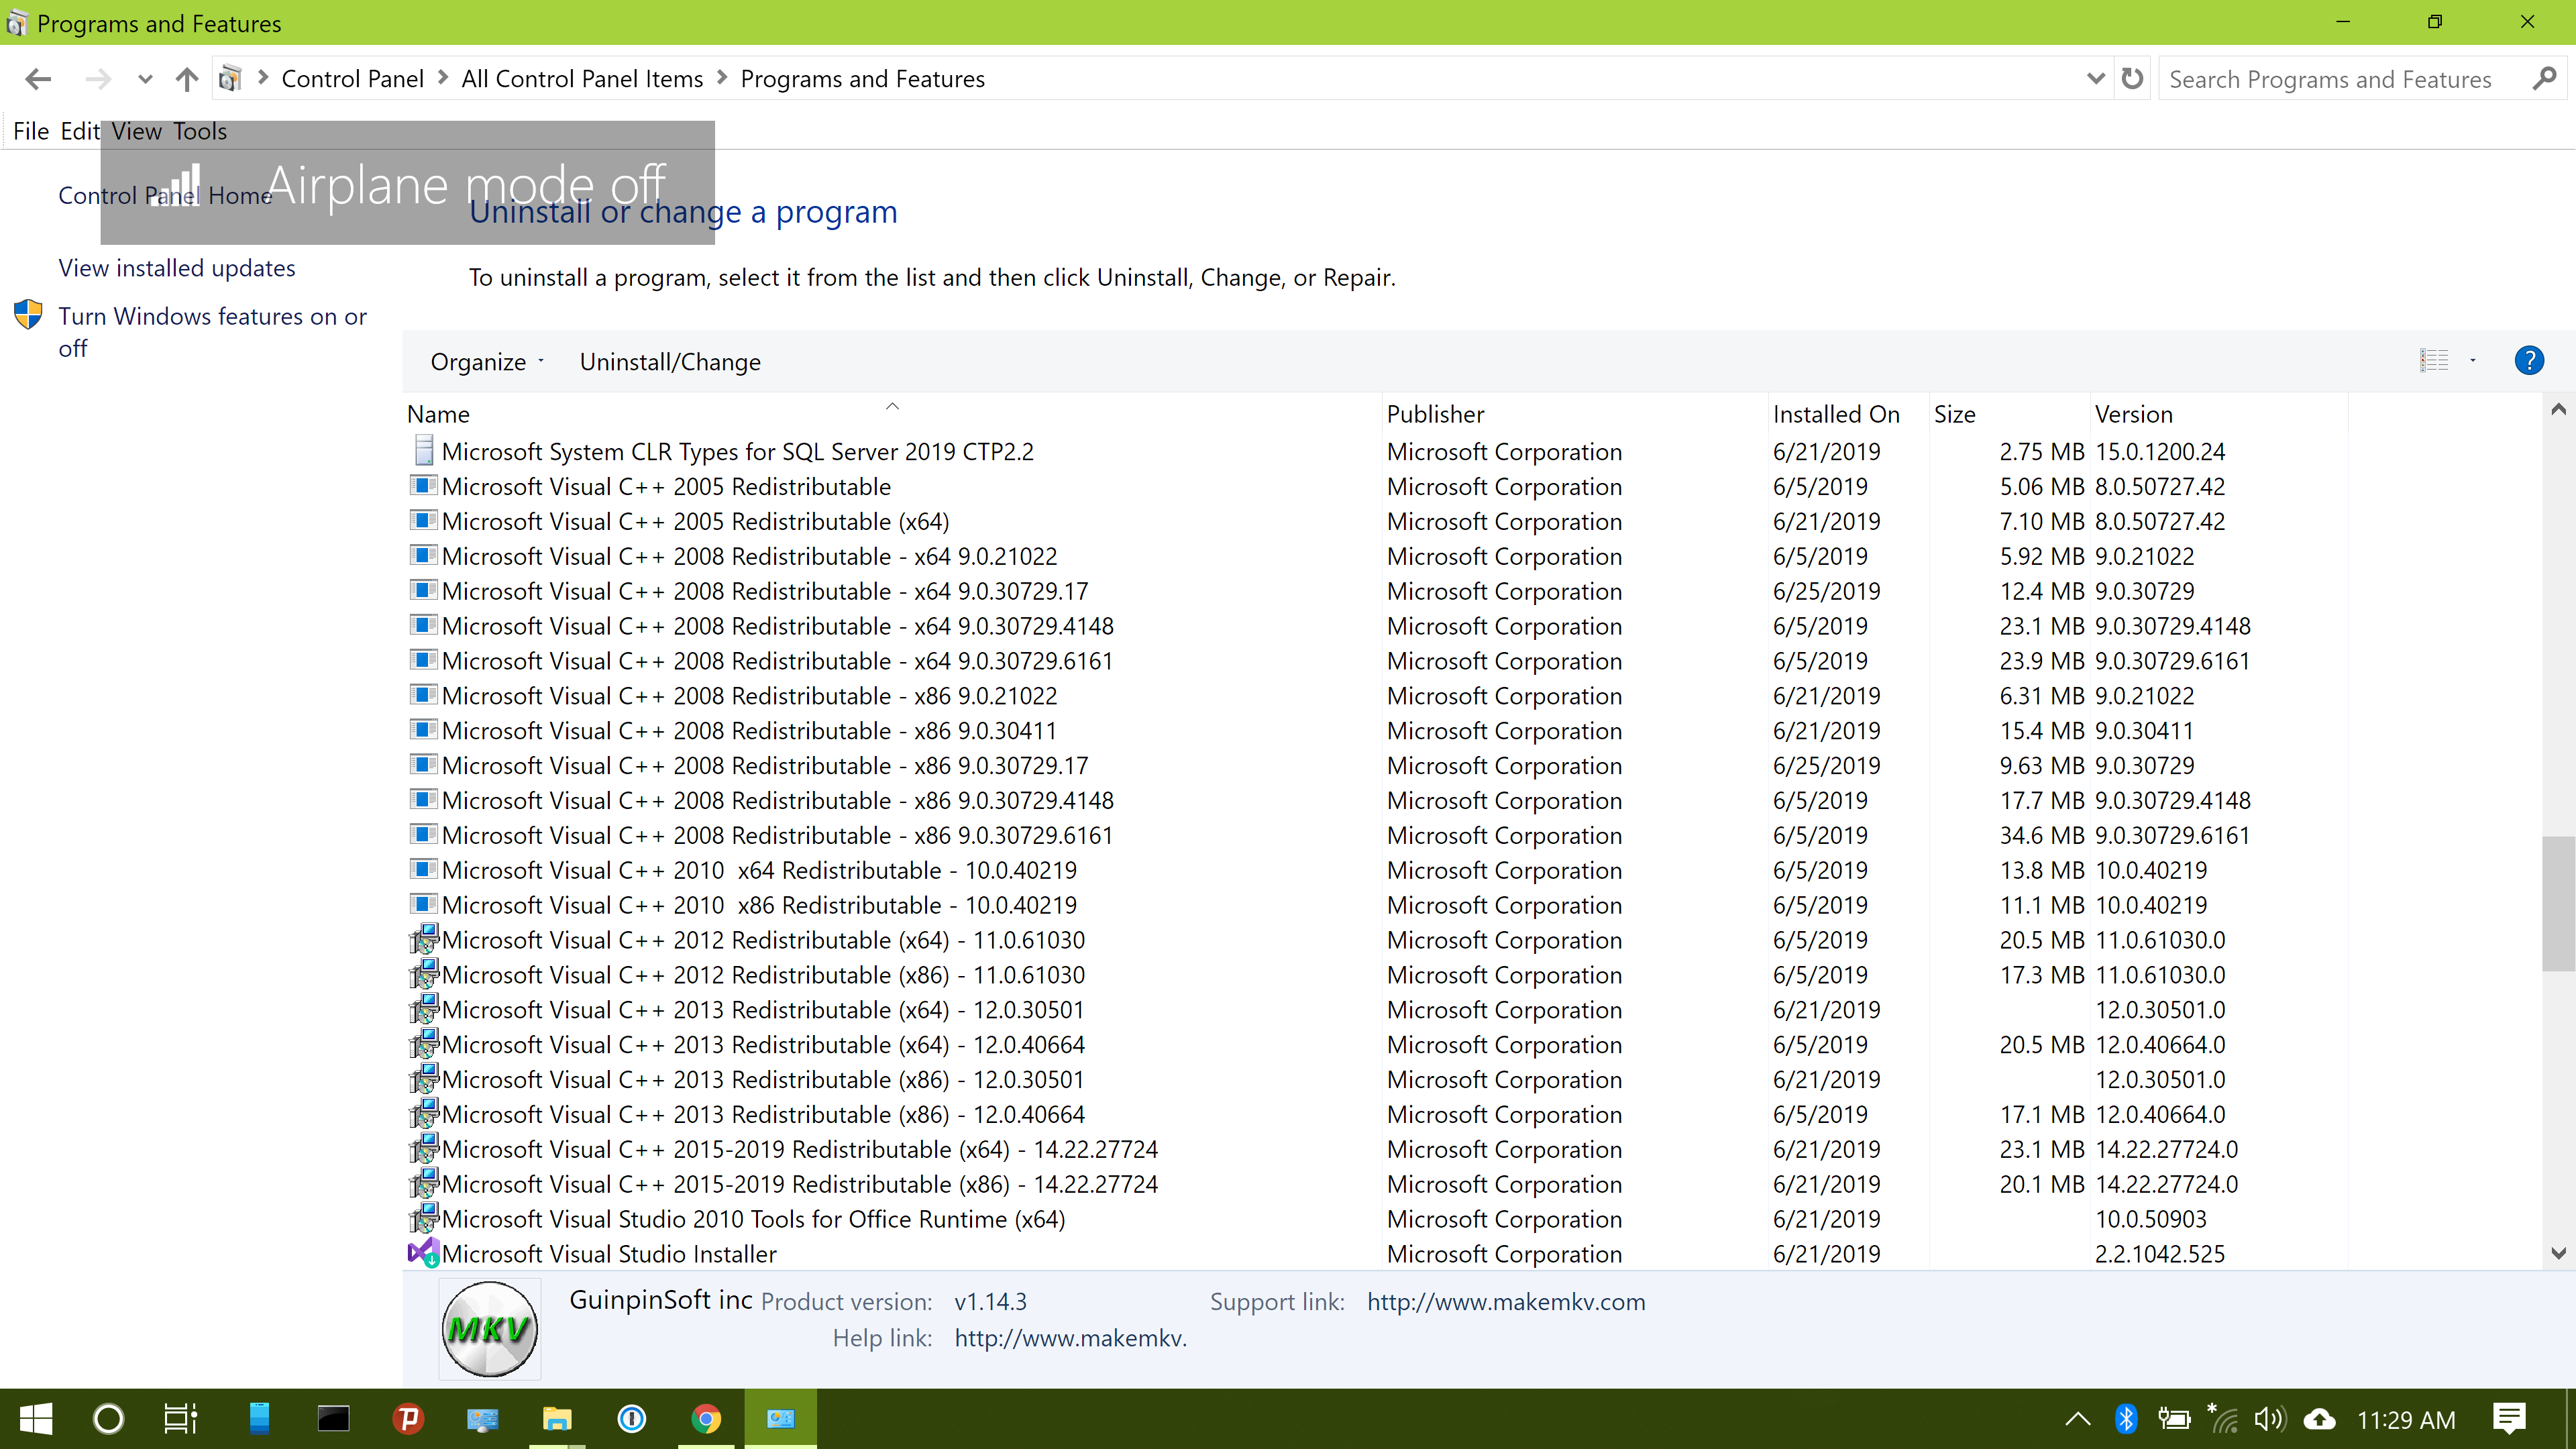2576x1449 pixels.
Task: Go back using the Back arrow
Action: [x=38, y=79]
